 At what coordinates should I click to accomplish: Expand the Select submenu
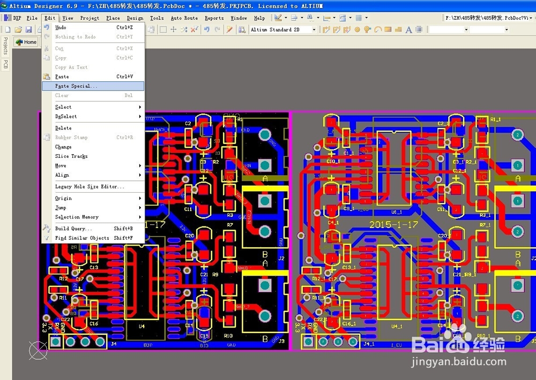93,107
